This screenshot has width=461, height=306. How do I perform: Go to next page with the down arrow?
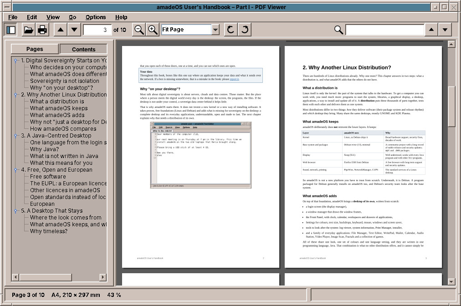[x=74, y=30]
